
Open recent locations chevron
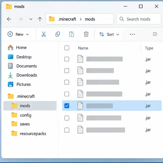[x=31, y=19]
